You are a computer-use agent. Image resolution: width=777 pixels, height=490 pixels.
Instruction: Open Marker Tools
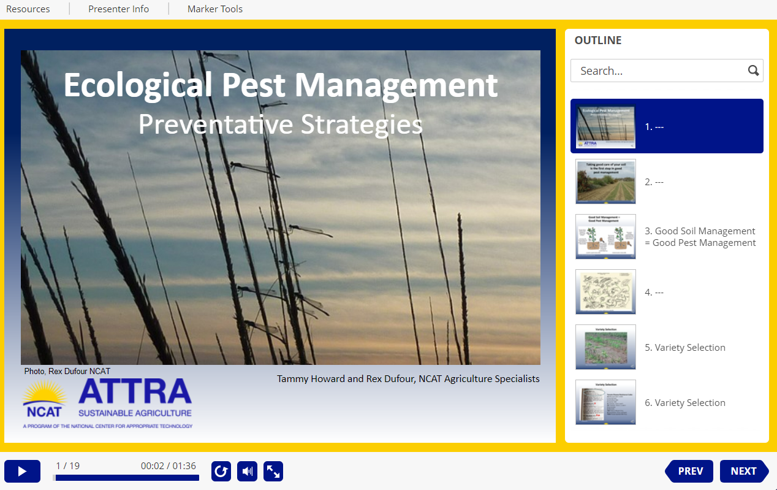click(215, 9)
